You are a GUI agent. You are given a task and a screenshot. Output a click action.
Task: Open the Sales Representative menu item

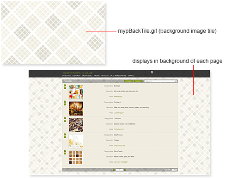(118, 76)
